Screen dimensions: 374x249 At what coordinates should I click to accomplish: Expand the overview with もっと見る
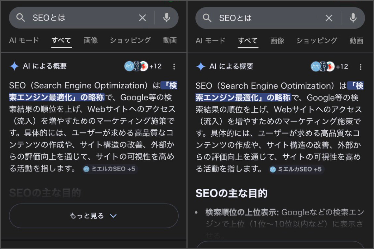87,216
